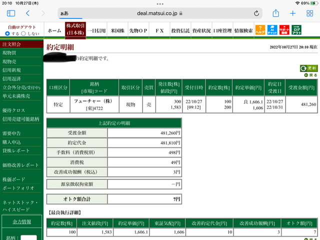Tap the deal.matsui.co.jp address bar

[x=160, y=13]
